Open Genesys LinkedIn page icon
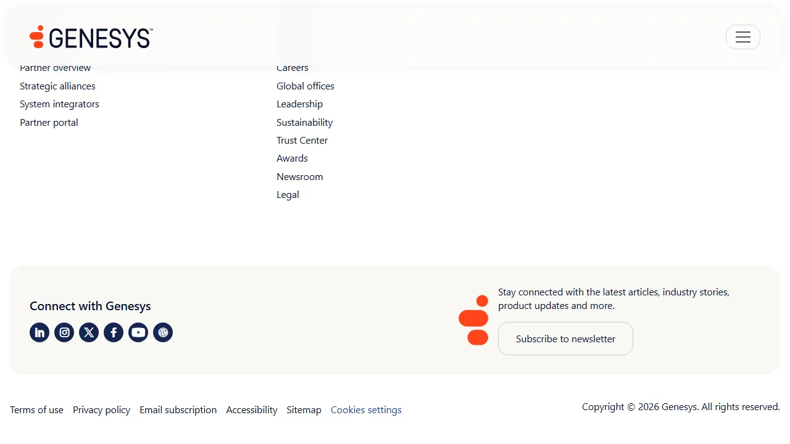The width and height of the screenshot is (790, 444). (x=39, y=332)
